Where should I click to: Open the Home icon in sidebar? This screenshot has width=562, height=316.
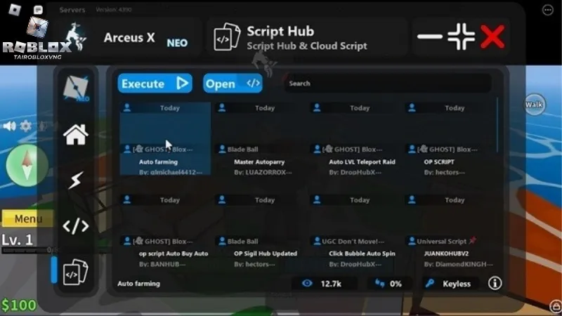pyautogui.click(x=76, y=135)
